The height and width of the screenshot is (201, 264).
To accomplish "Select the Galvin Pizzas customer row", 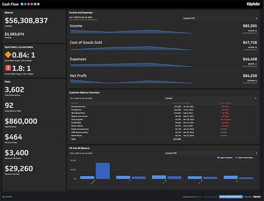I will 163,135.
